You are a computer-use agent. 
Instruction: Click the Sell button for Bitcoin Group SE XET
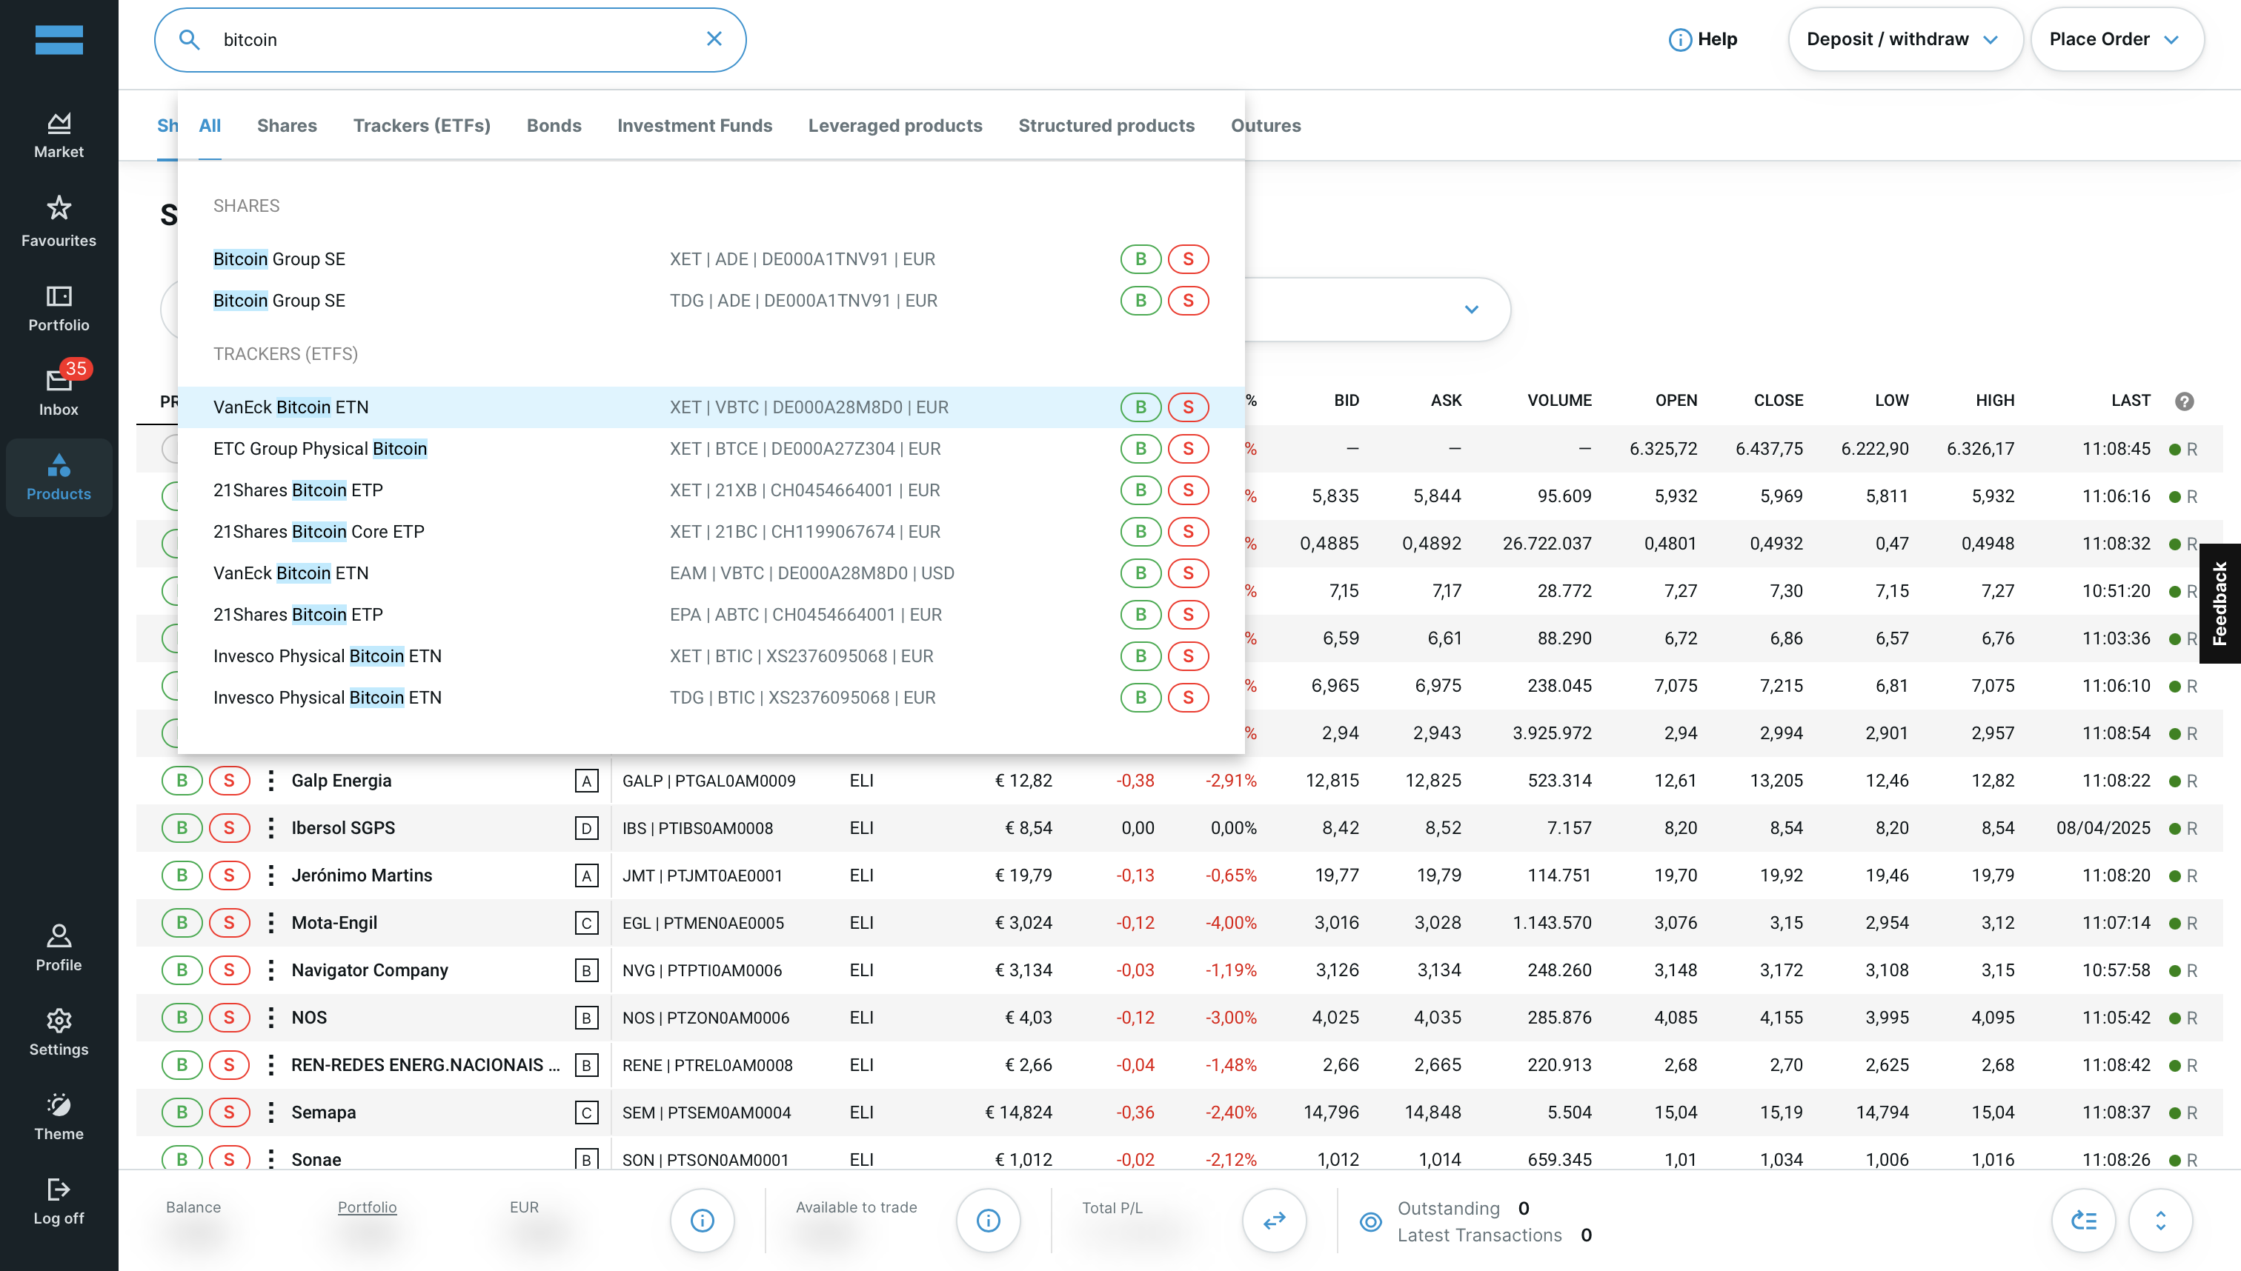click(1188, 259)
